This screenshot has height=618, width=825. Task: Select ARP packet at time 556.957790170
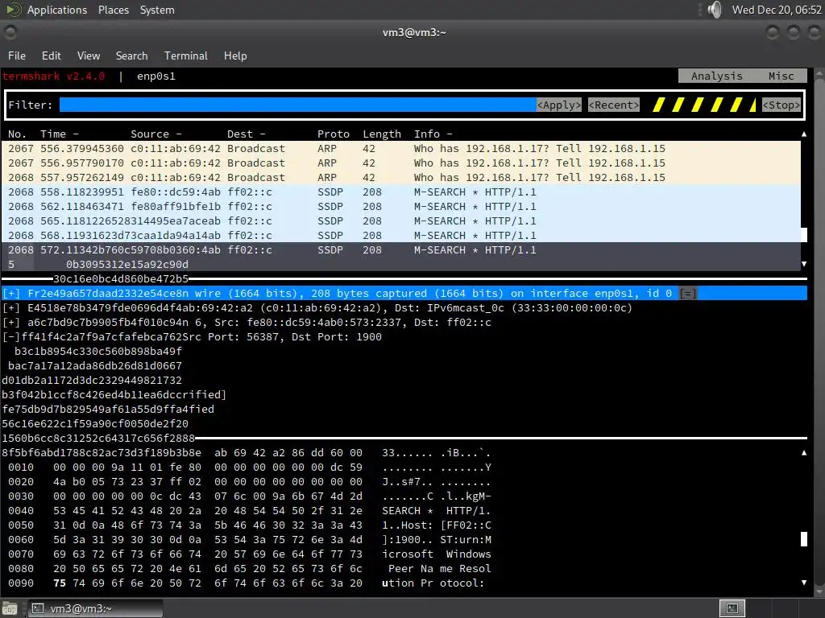401,163
